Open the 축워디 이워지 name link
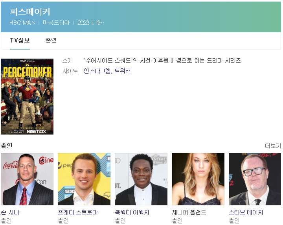The image size is (283, 225). 132,212
